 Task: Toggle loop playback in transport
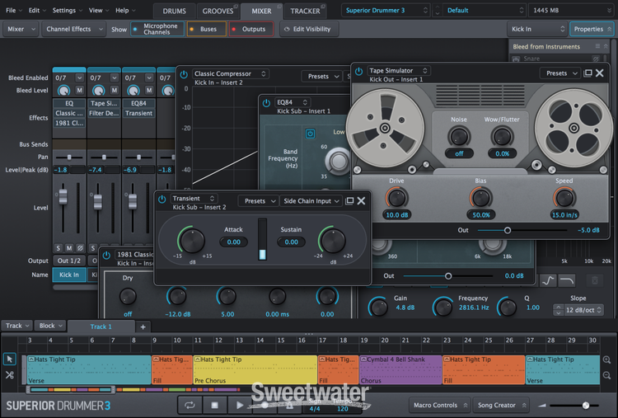tap(190, 405)
